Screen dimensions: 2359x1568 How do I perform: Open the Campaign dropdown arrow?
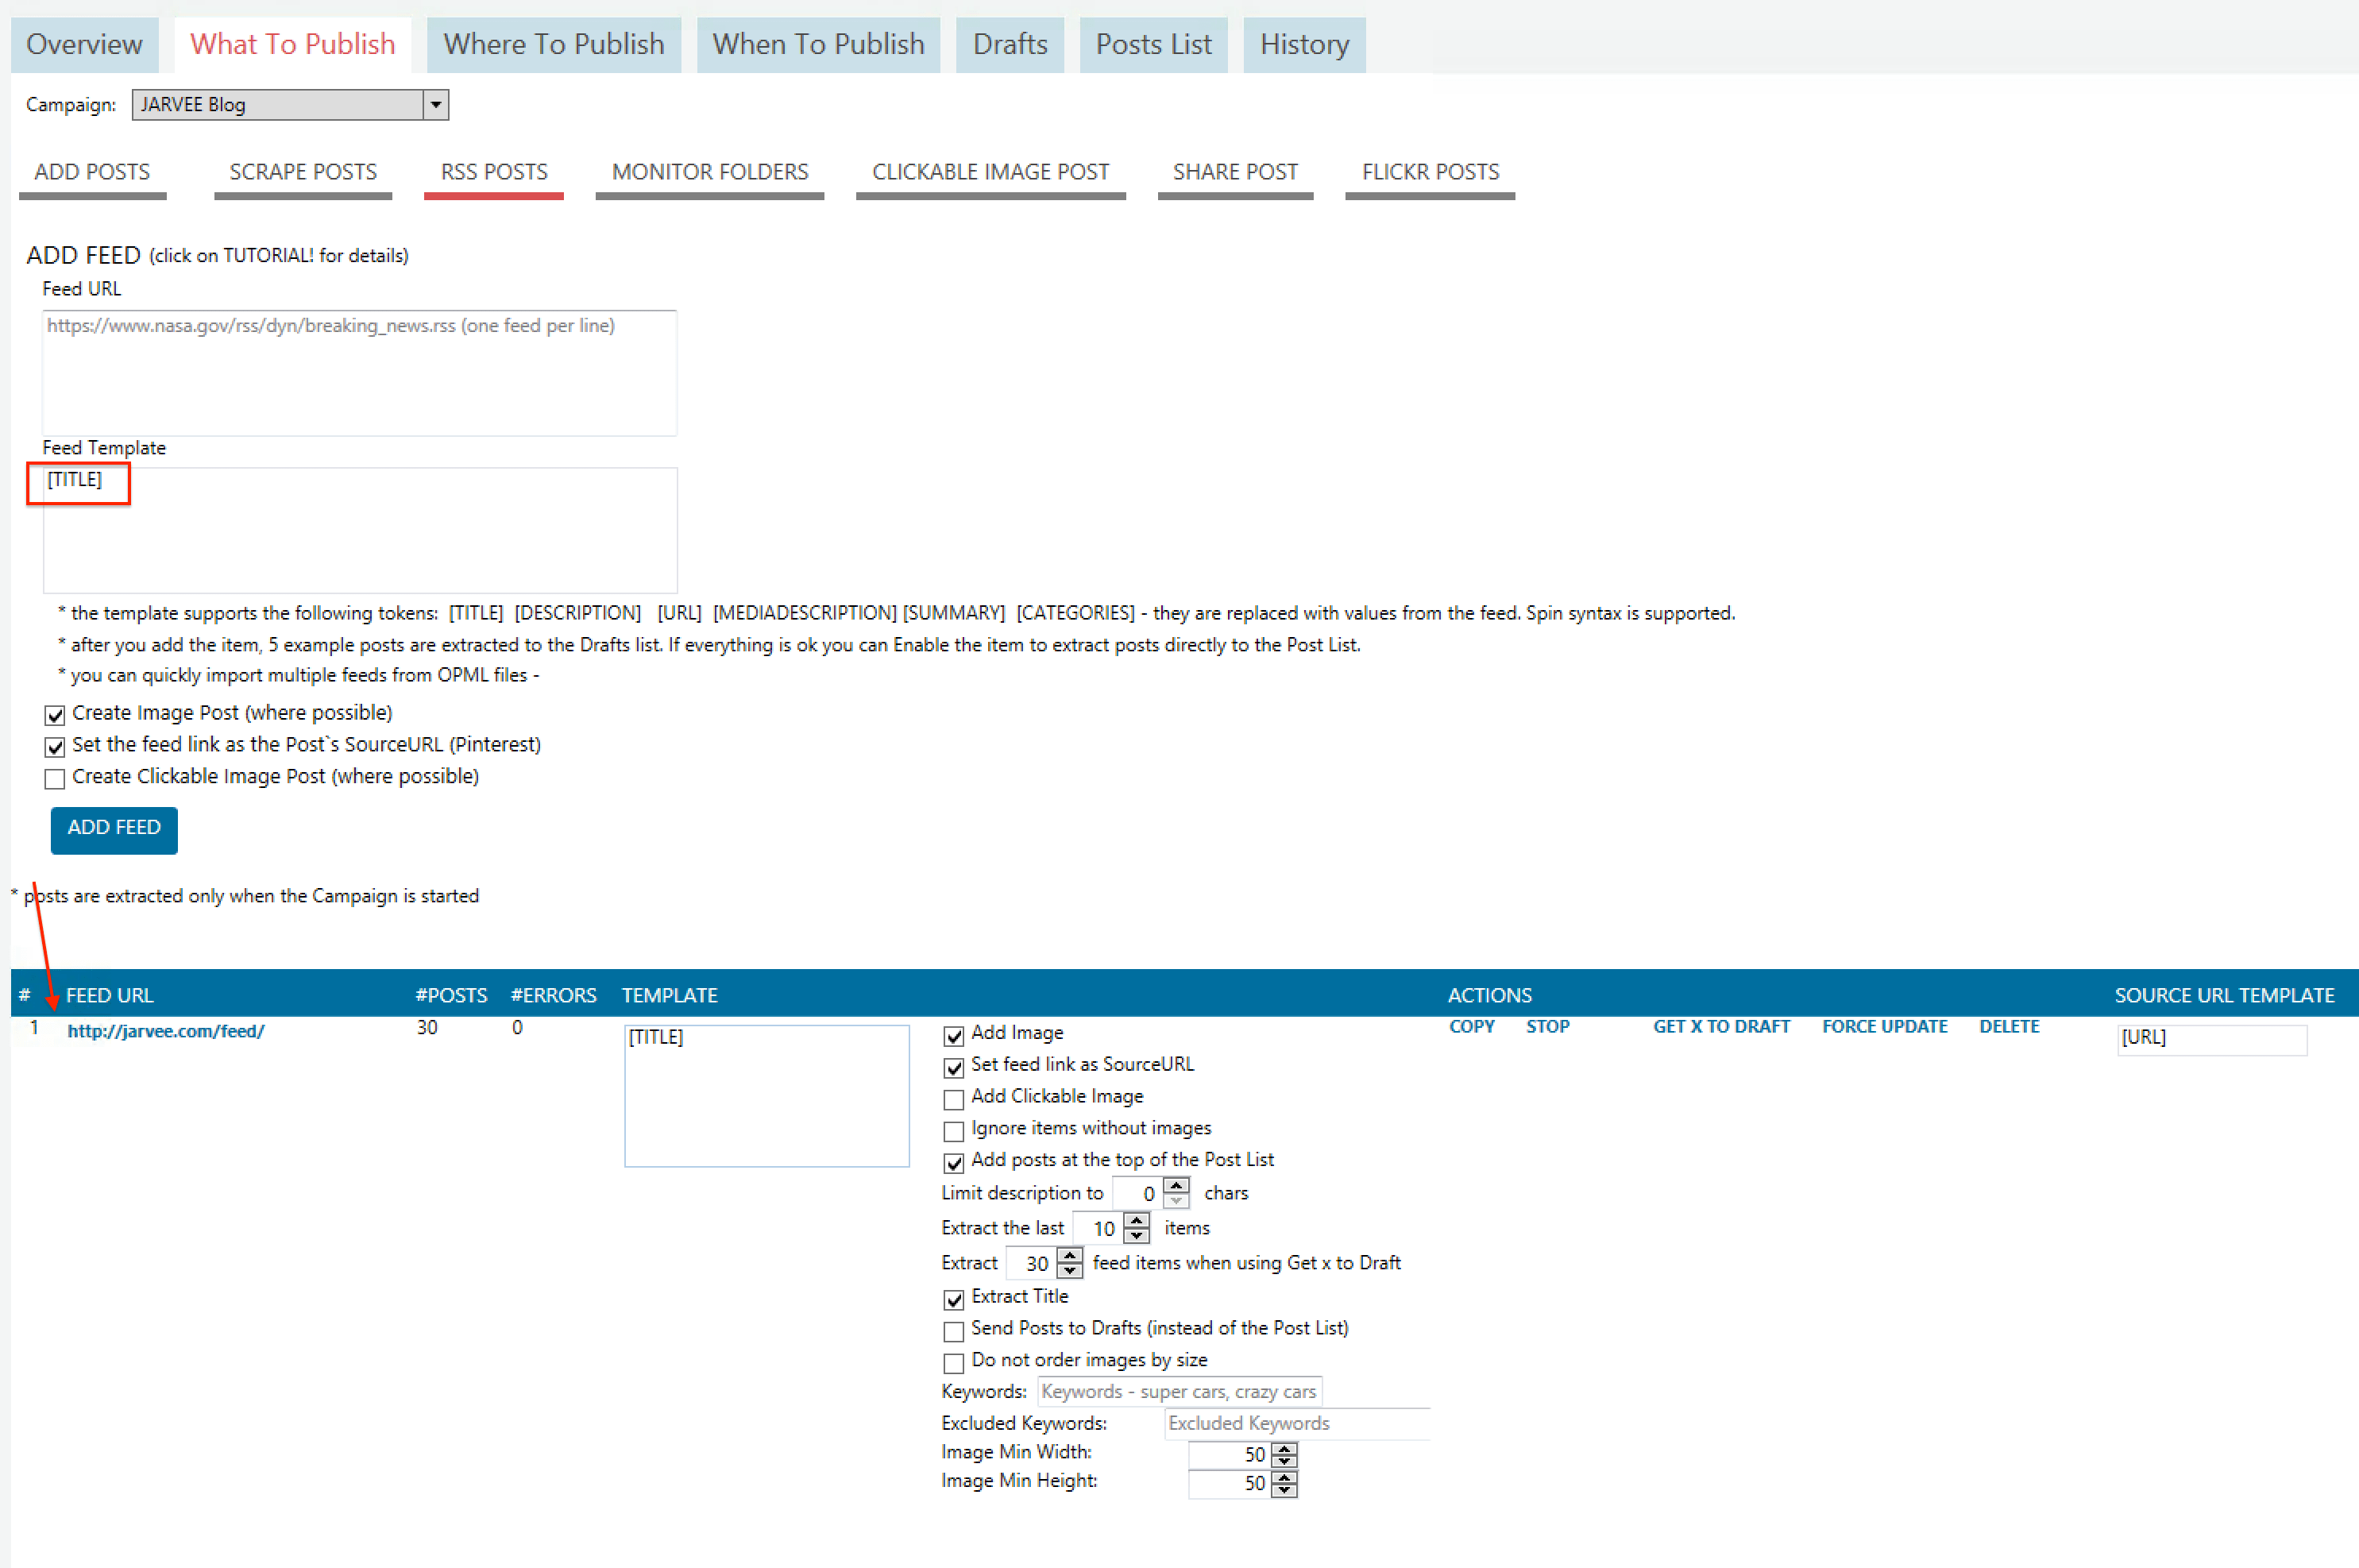pos(436,105)
